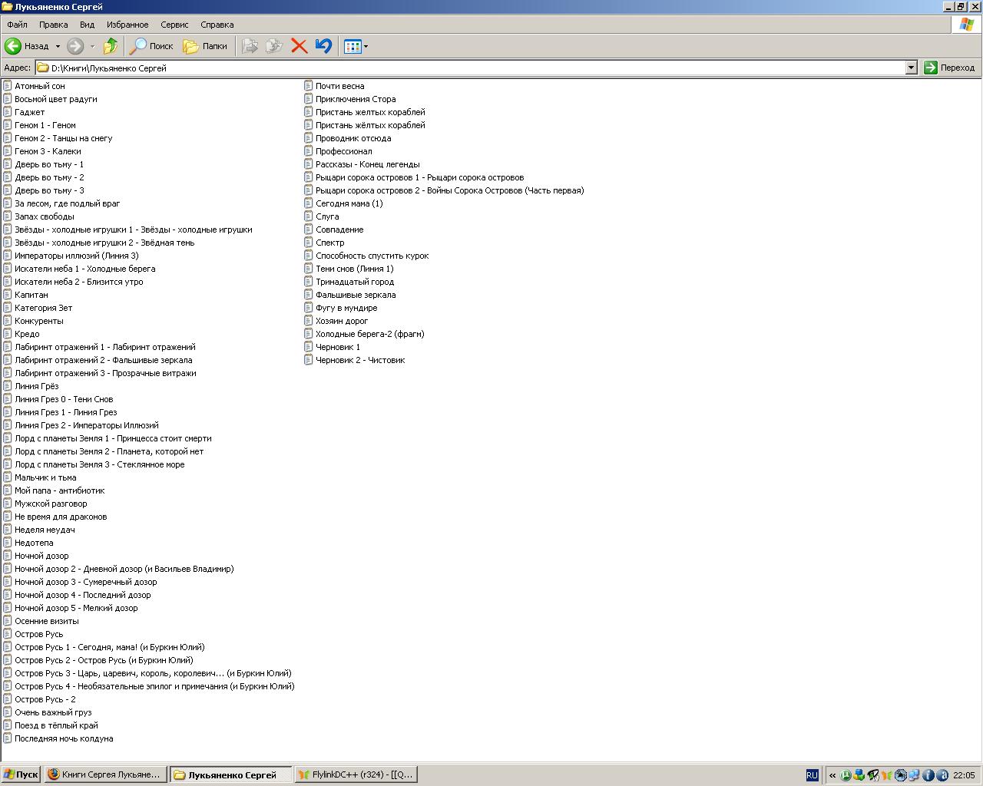Click the Views layout toolbar icon
Image resolution: width=983 pixels, height=786 pixels.
(x=352, y=46)
